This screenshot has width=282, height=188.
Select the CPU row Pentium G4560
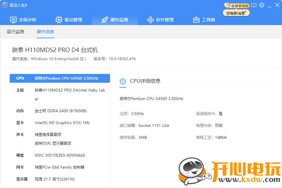[60, 78]
